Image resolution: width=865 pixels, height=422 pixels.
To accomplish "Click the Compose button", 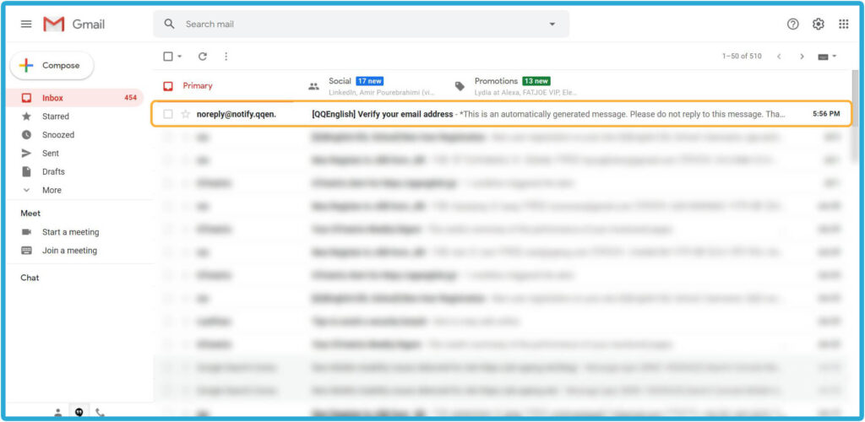I will point(52,66).
